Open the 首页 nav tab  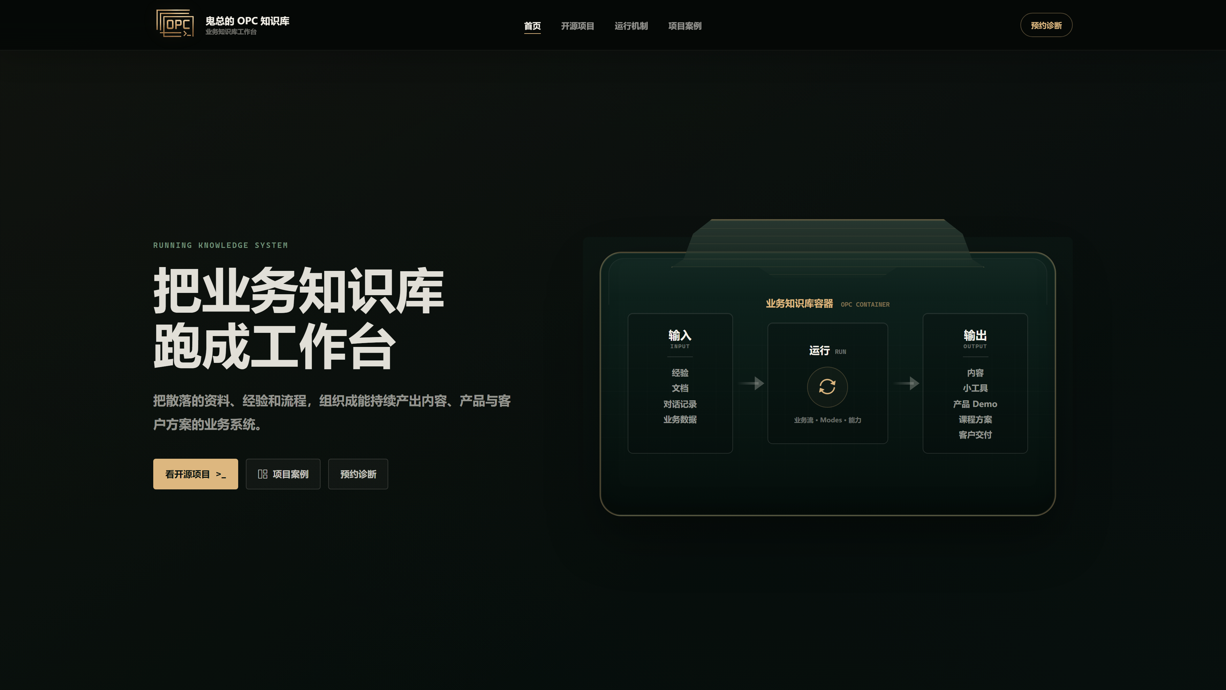pos(532,26)
